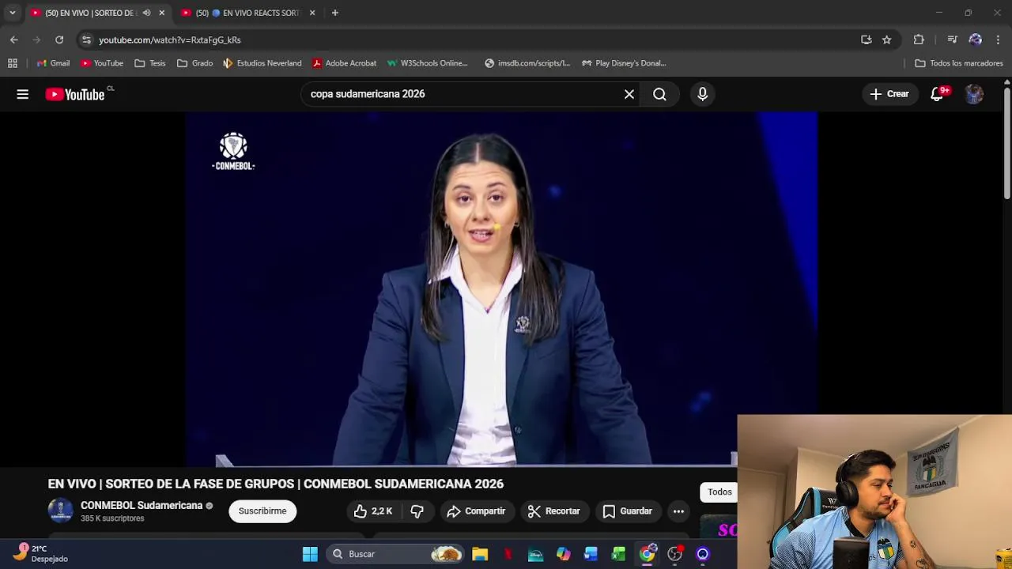Reload the page in Chrome
The height and width of the screenshot is (569, 1012).
pyautogui.click(x=59, y=40)
